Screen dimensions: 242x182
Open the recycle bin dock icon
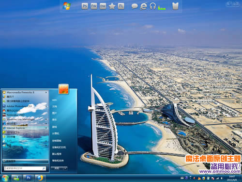coord(175,6)
